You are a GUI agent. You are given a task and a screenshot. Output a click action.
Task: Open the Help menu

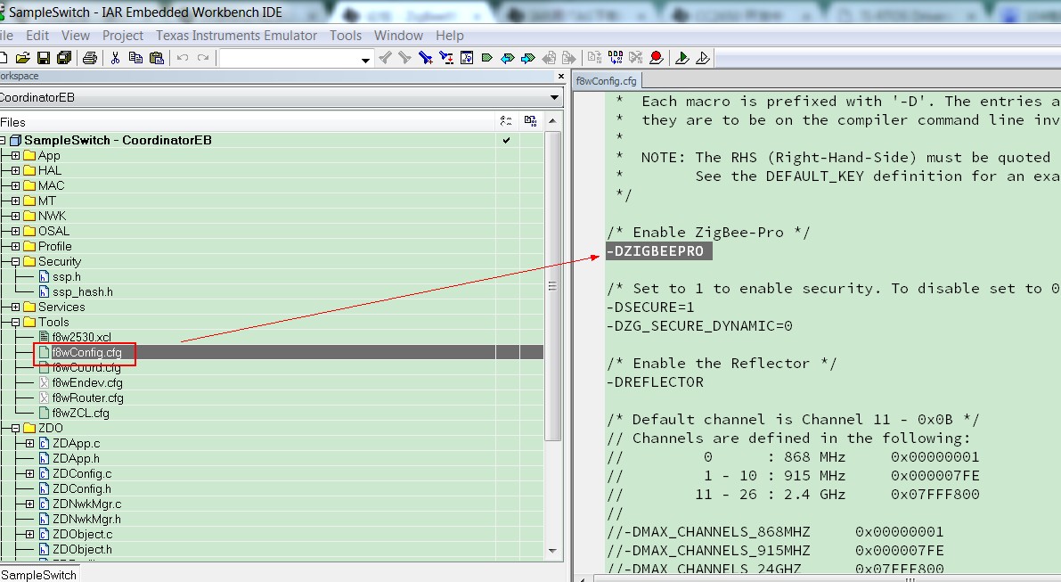[x=450, y=35]
